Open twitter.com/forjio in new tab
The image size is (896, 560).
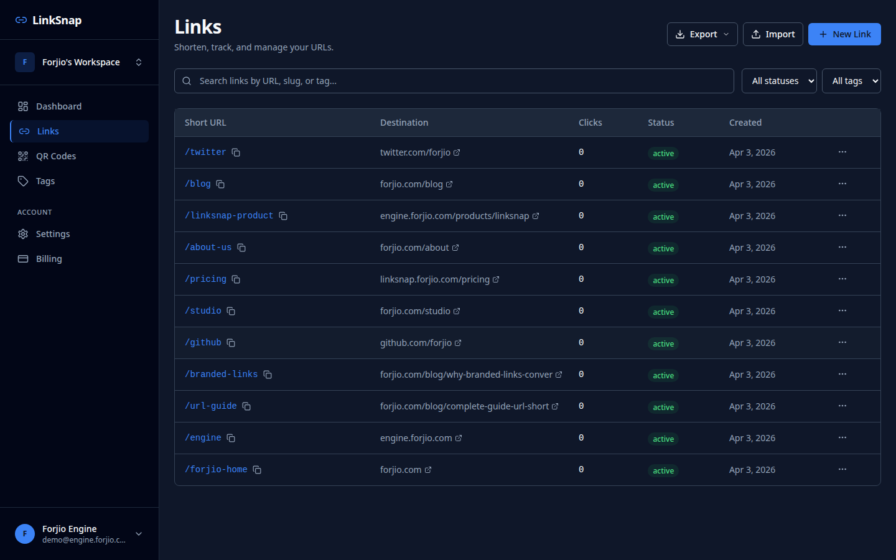[457, 151]
